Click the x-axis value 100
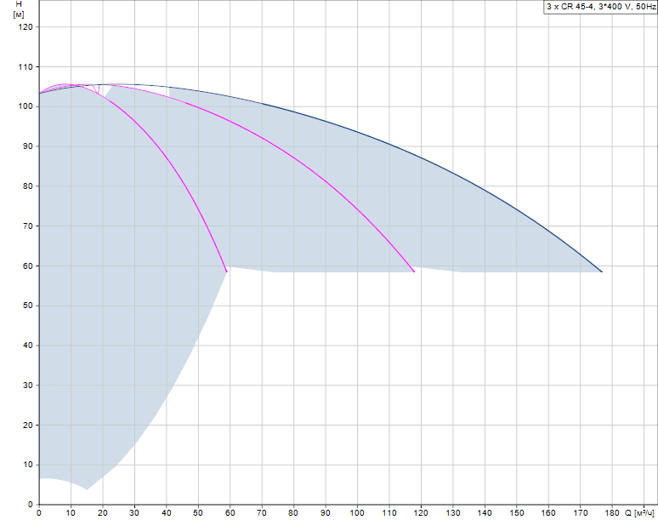This screenshot has height=520, width=658. point(358,513)
